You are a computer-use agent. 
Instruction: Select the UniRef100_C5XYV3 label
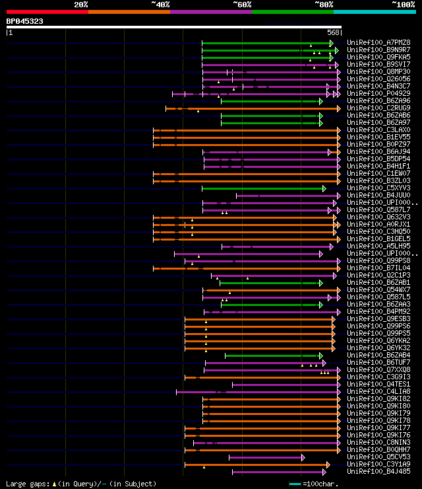378,188
